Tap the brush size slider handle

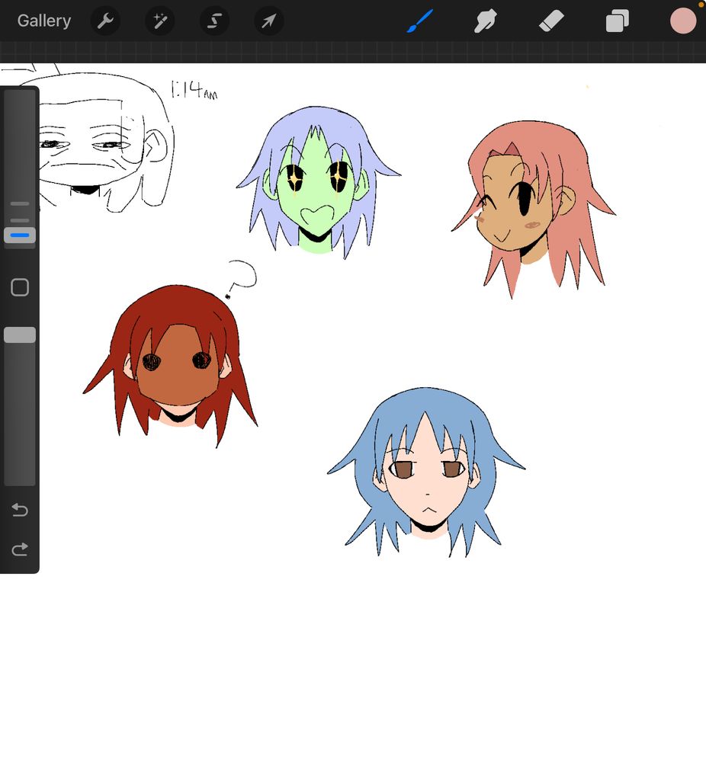click(20, 235)
